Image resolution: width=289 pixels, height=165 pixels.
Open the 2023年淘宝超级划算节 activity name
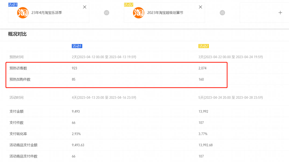click(x=165, y=13)
